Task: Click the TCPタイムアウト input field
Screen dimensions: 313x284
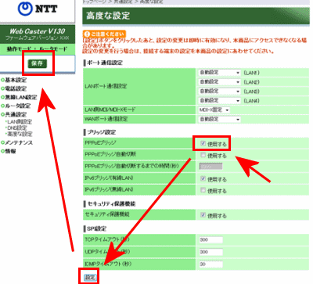Action: click(x=211, y=239)
